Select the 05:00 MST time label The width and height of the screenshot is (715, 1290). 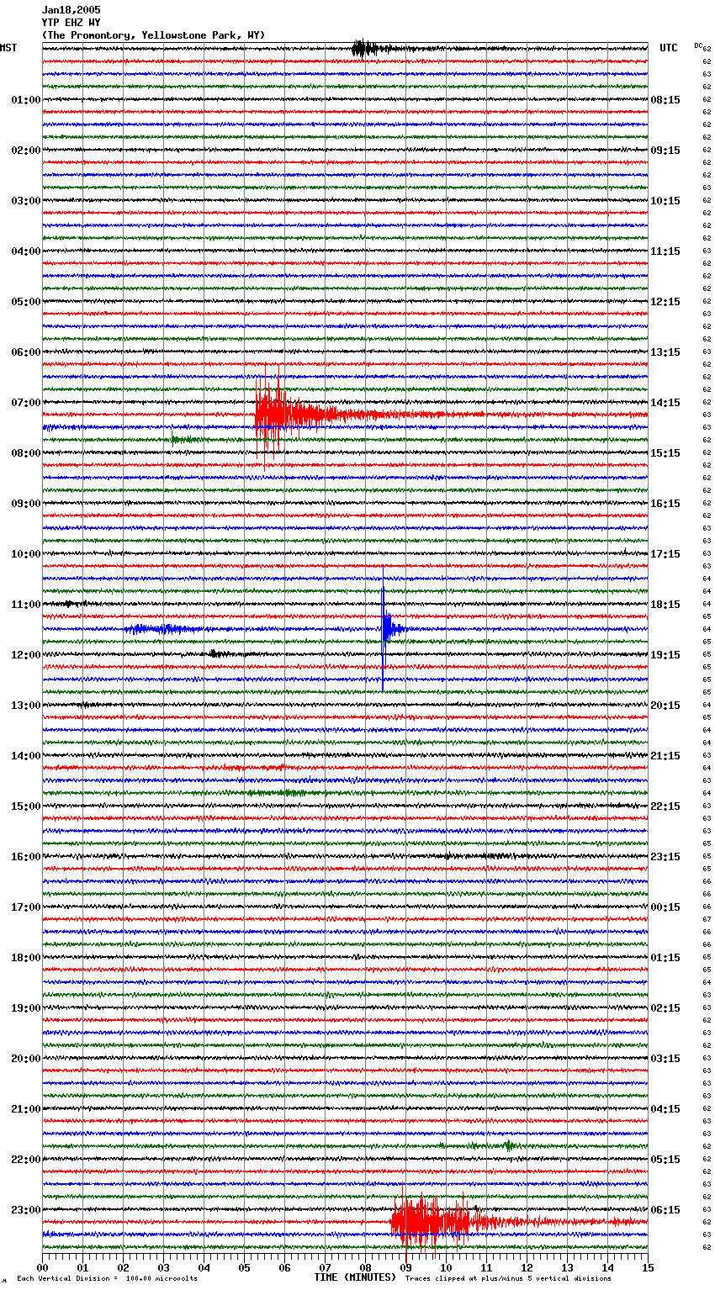point(26,302)
